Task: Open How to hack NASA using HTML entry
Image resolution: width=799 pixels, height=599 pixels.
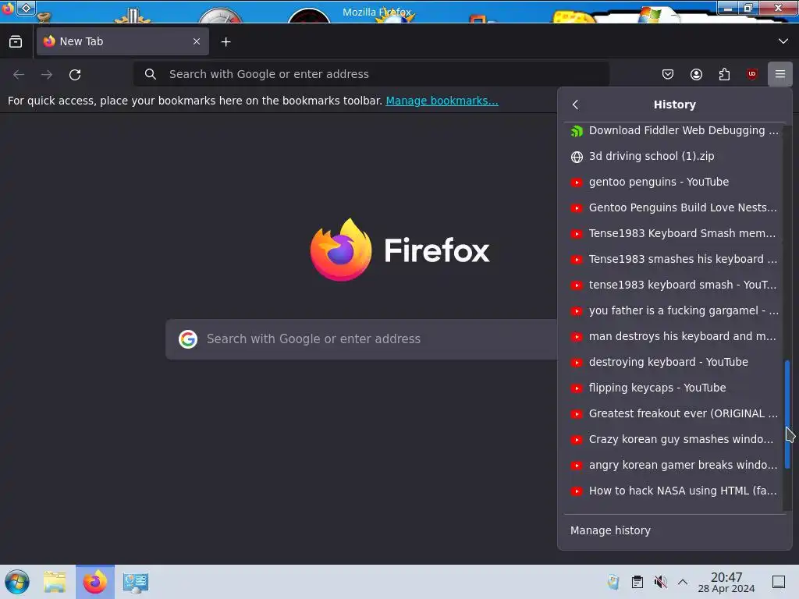Action: [673, 491]
